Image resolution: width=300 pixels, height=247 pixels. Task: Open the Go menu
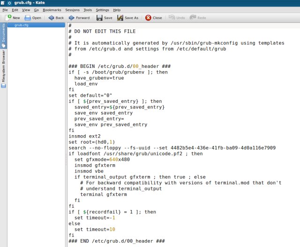click(36, 10)
